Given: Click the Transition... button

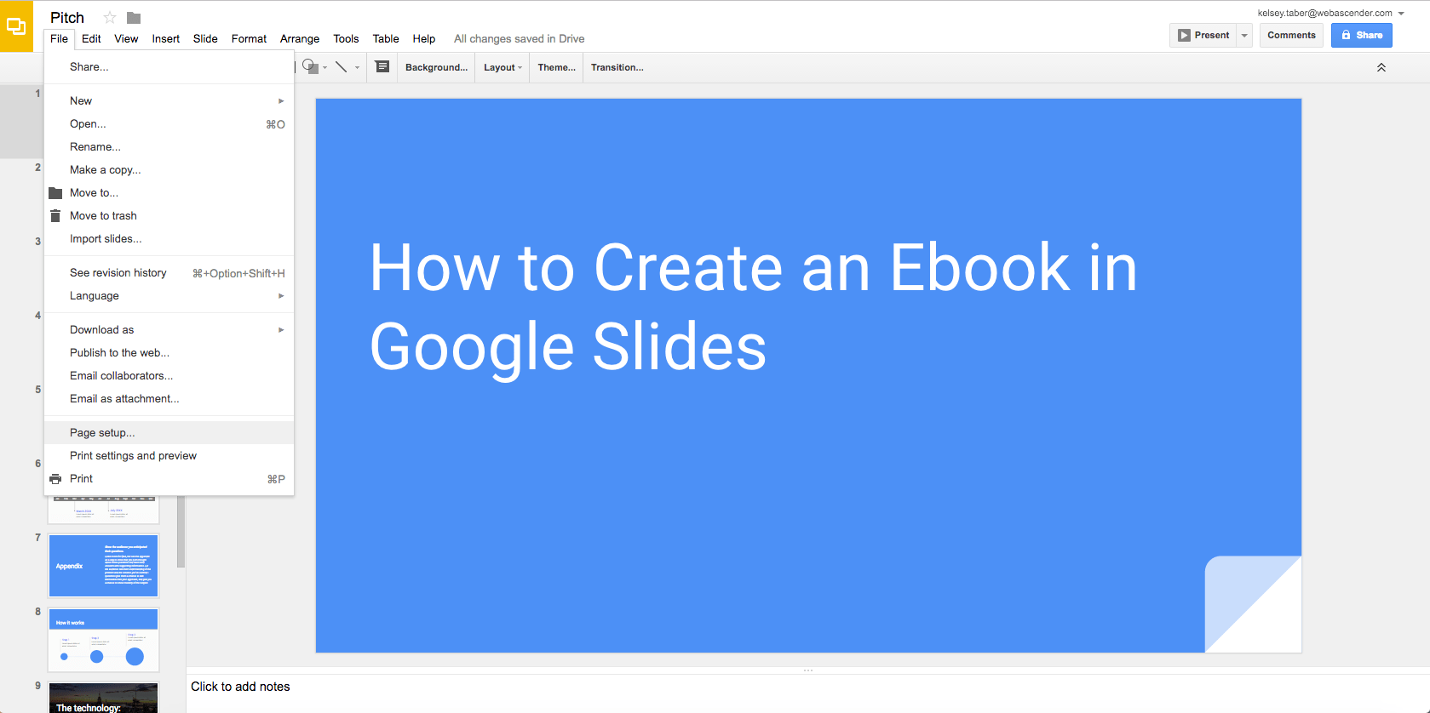Looking at the screenshot, I should [617, 67].
